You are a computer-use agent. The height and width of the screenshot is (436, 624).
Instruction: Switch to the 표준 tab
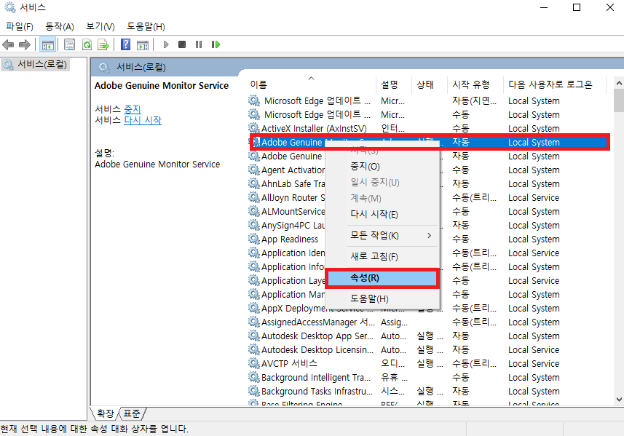132,413
